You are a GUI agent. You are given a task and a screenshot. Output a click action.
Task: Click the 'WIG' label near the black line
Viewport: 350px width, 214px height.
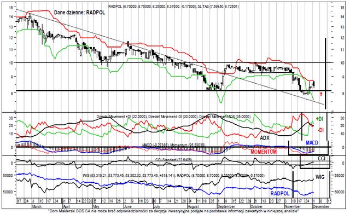[320, 177]
